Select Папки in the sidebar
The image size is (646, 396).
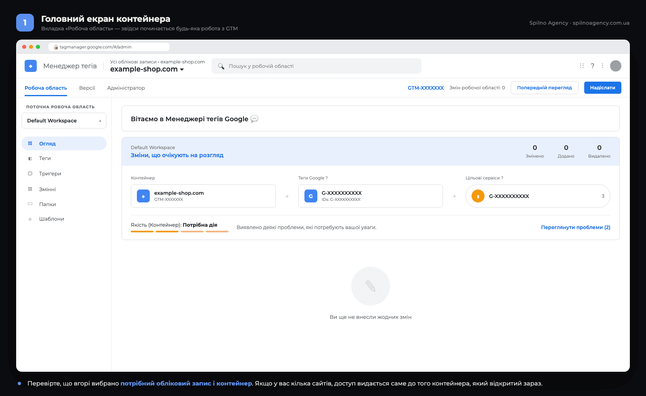pos(64,204)
